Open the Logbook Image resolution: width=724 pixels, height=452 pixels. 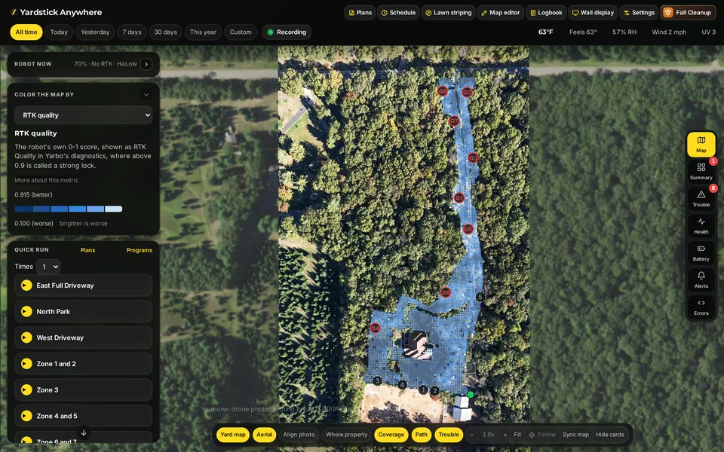click(x=546, y=13)
